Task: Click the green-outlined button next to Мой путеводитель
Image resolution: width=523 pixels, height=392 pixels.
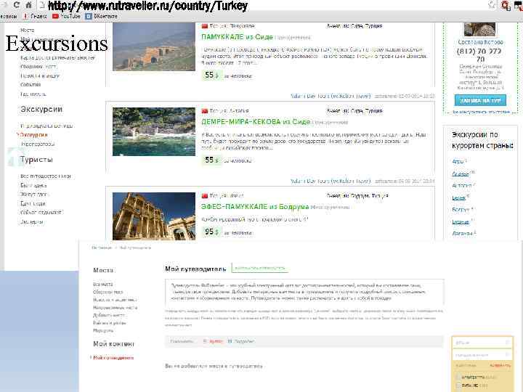Action: [x=260, y=268]
